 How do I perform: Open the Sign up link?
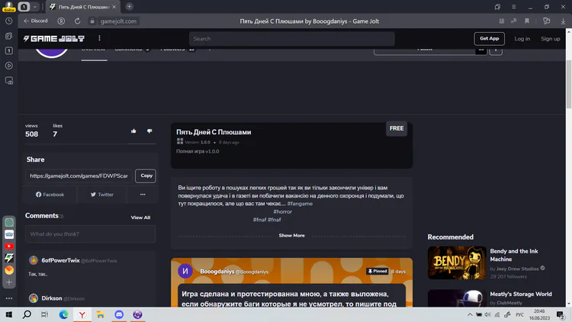pyautogui.click(x=550, y=39)
